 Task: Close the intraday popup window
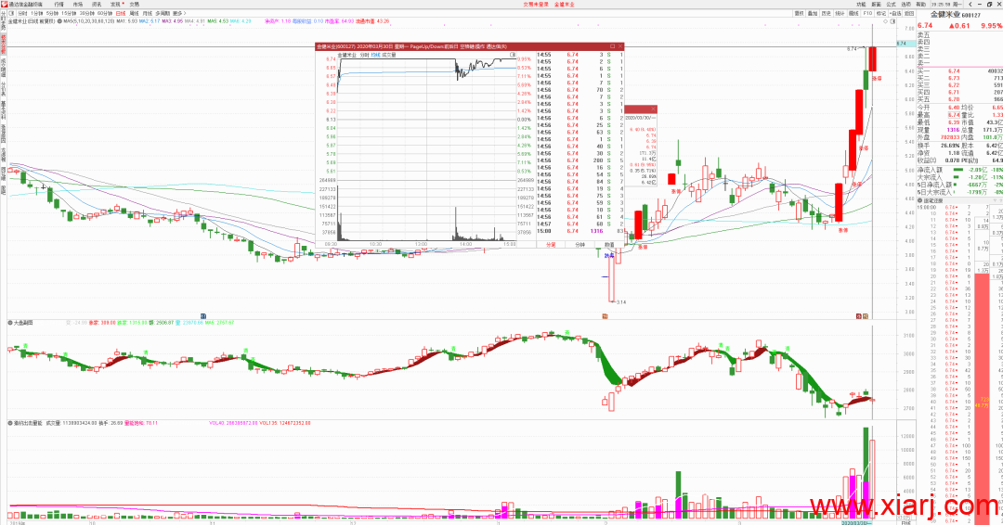(x=619, y=46)
